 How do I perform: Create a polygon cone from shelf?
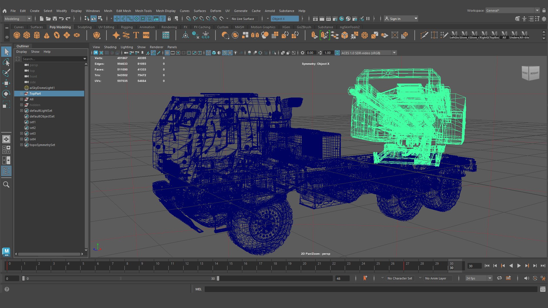pyautogui.click(x=47, y=35)
